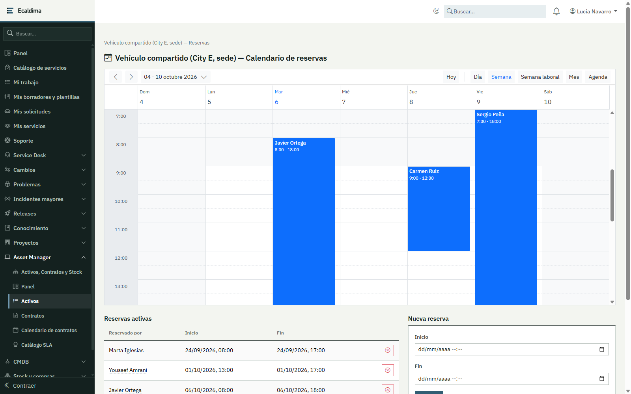The image size is (631, 394).
Task: Expand the Releases menu
Action: (45, 214)
